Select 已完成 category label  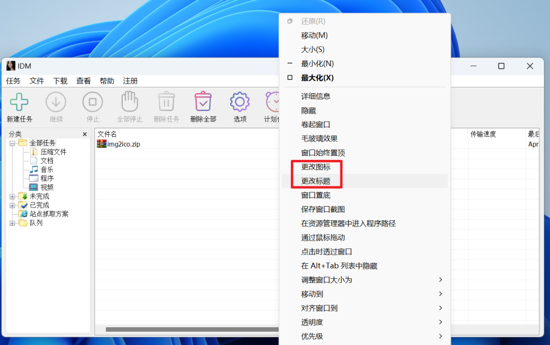pos(39,205)
